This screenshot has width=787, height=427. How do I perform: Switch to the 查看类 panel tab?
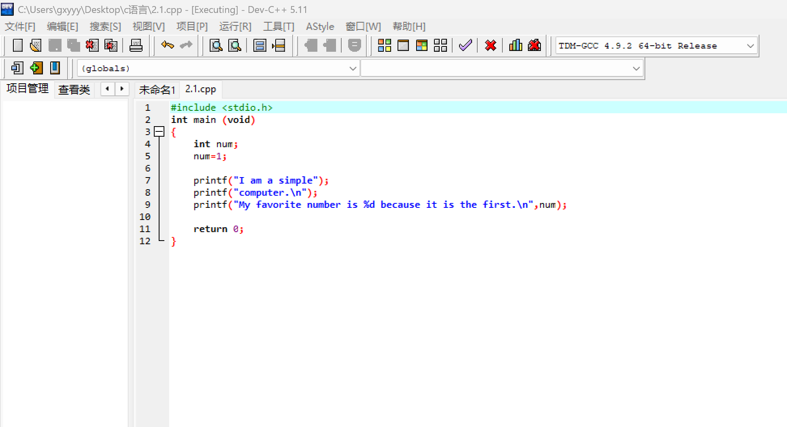click(x=74, y=89)
